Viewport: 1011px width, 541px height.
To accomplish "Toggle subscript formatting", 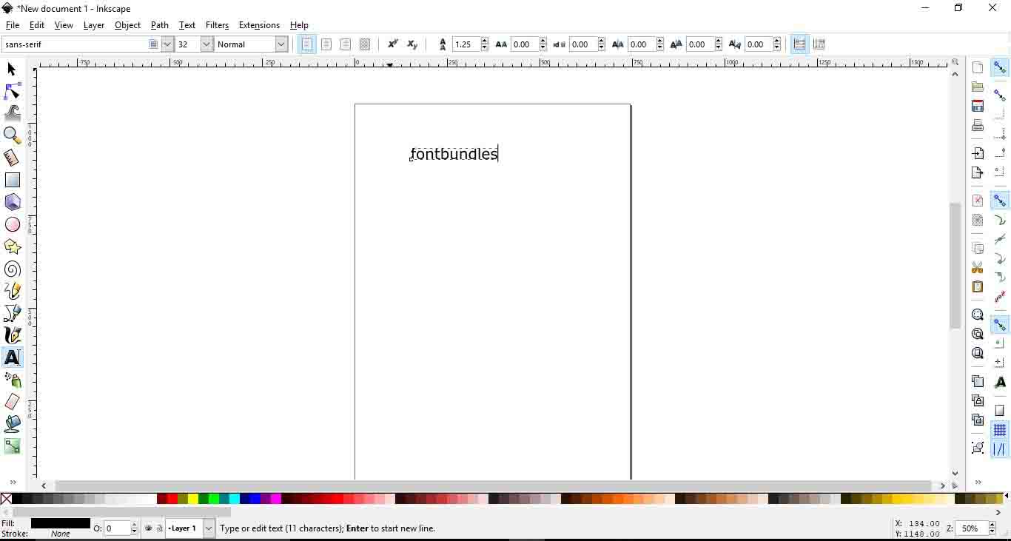I will point(412,44).
